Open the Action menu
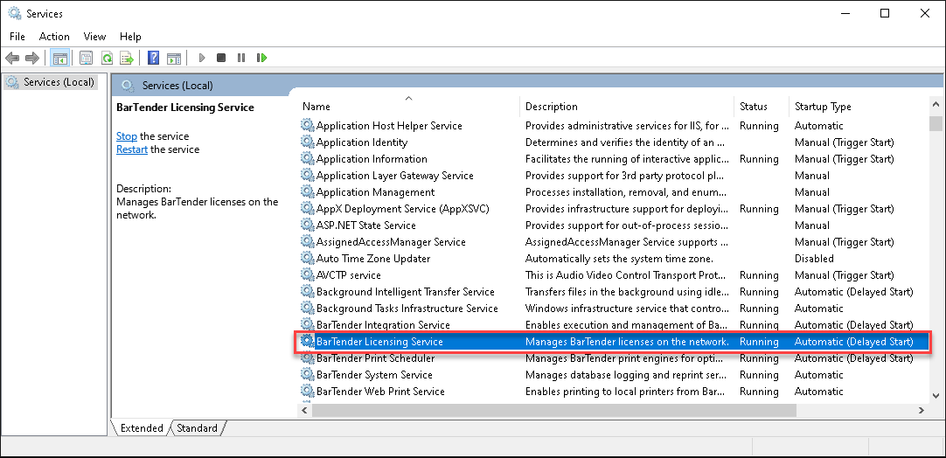 point(54,37)
